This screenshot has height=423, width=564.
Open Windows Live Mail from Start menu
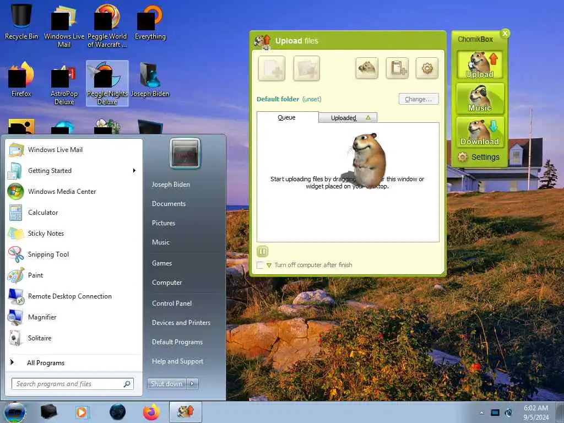[74, 150]
